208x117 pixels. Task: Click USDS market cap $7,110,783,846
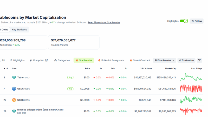[x=168, y=100]
